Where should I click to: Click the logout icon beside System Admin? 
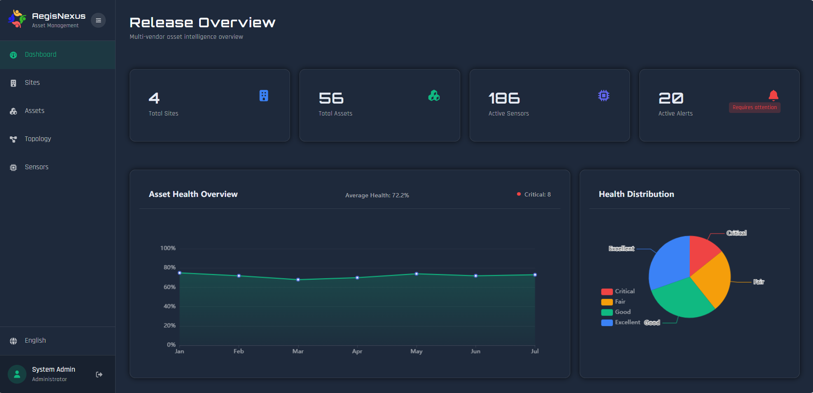click(x=99, y=374)
